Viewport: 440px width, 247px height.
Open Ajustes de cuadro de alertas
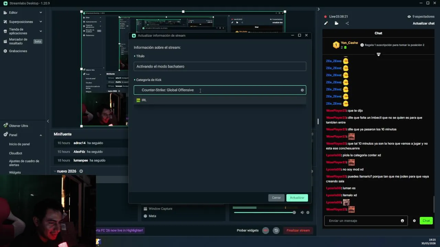tap(24, 163)
